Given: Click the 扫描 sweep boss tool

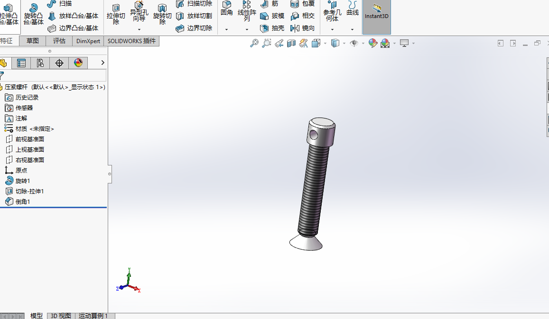Looking at the screenshot, I should (x=59, y=3).
